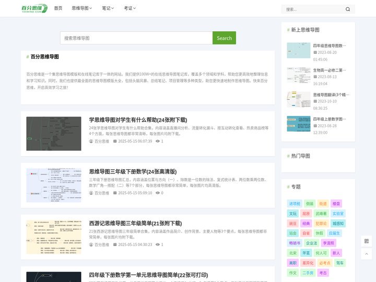Select the 休假 topic tag
Viewport: 376px width, 282px height.
[319, 233]
